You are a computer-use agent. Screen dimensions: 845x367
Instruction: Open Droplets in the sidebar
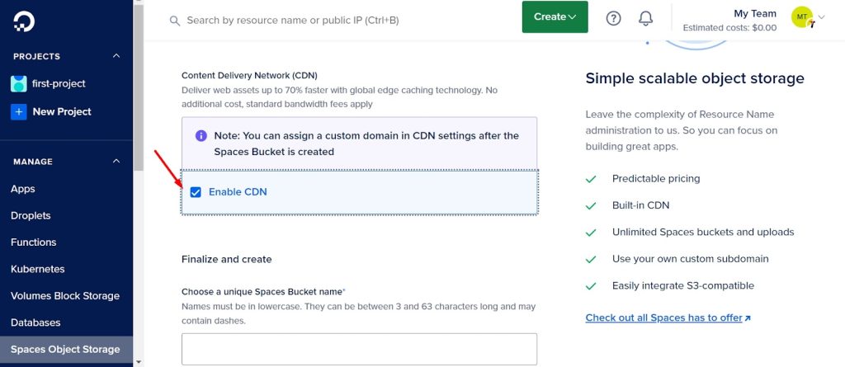tap(31, 215)
